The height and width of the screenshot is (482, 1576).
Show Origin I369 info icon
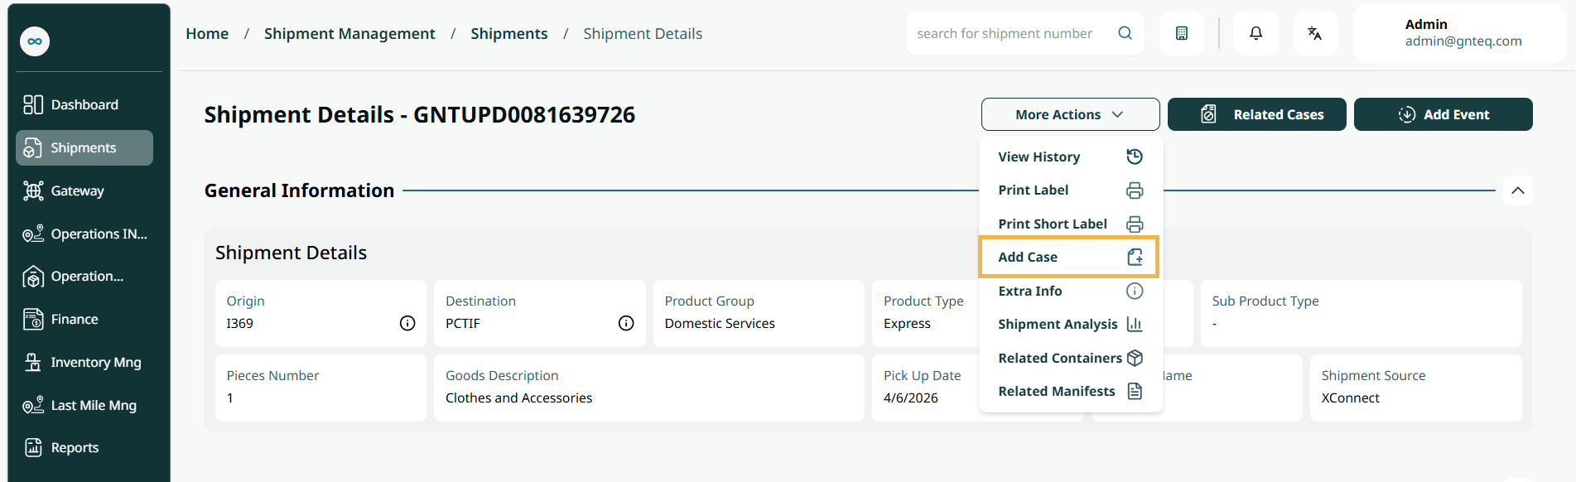(x=407, y=323)
